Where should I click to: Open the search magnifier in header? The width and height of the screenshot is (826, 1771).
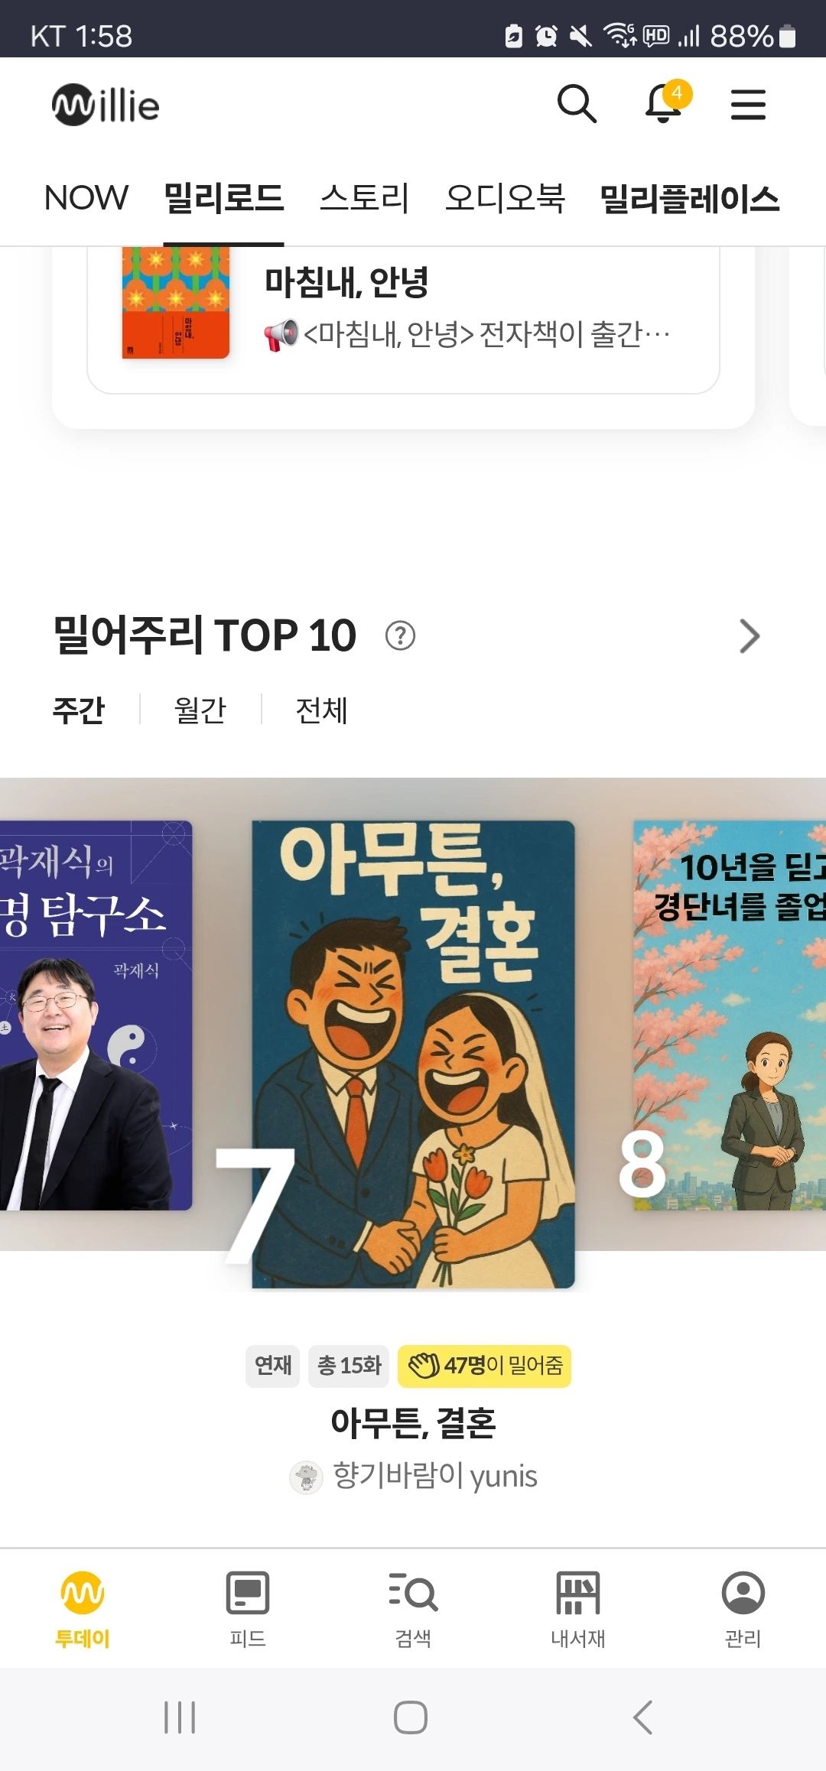point(577,104)
